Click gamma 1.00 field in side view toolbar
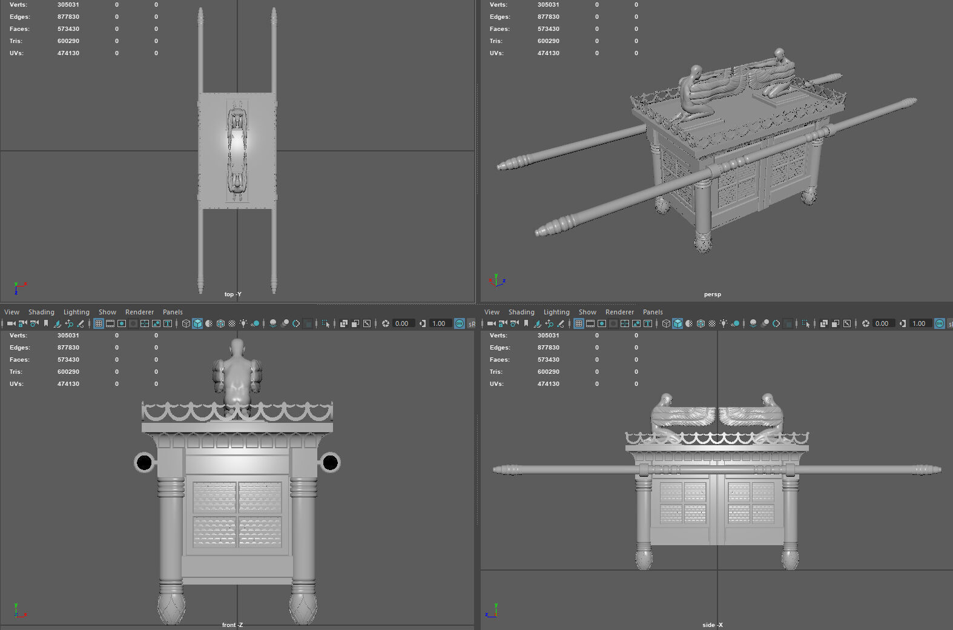Image resolution: width=953 pixels, height=630 pixels. 921,323
